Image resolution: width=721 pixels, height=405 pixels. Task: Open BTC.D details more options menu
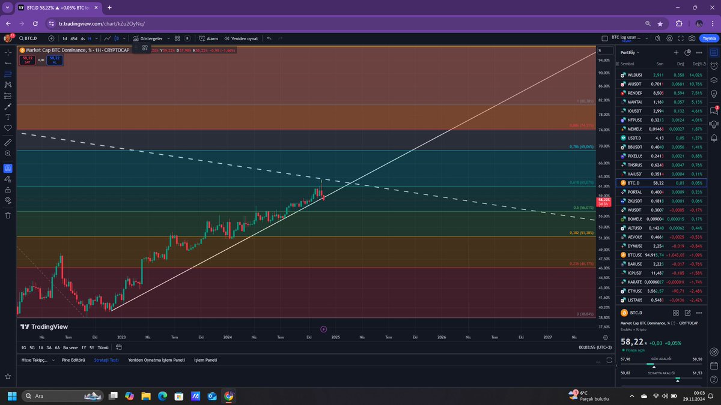pyautogui.click(x=699, y=313)
